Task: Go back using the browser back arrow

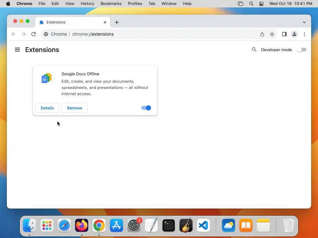Action: pos(14,34)
